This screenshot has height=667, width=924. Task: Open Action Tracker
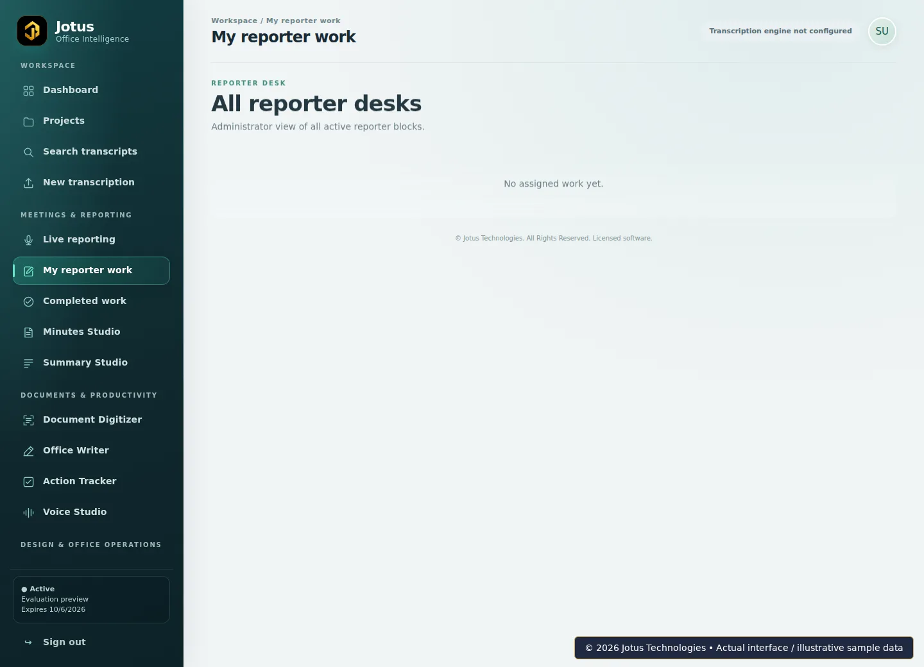pos(91,482)
